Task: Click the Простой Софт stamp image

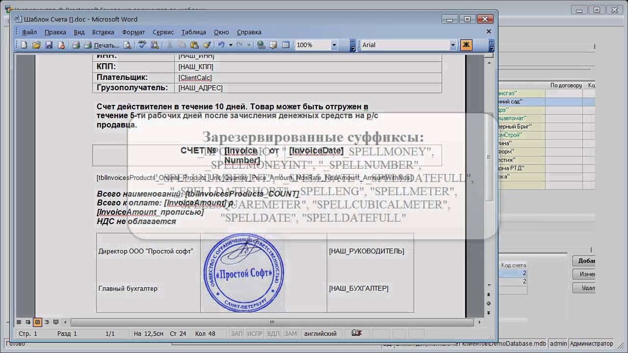Action: coord(244,273)
